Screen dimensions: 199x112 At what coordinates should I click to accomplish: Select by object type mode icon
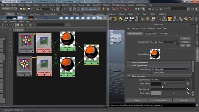58,9
